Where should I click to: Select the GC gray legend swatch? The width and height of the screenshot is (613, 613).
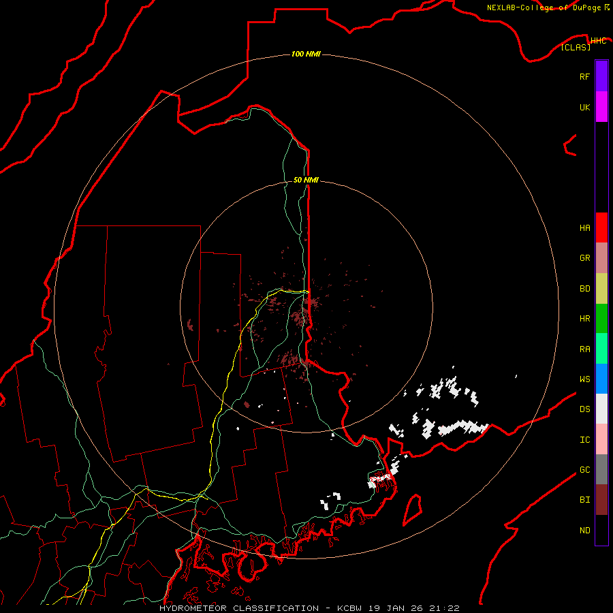click(601, 469)
